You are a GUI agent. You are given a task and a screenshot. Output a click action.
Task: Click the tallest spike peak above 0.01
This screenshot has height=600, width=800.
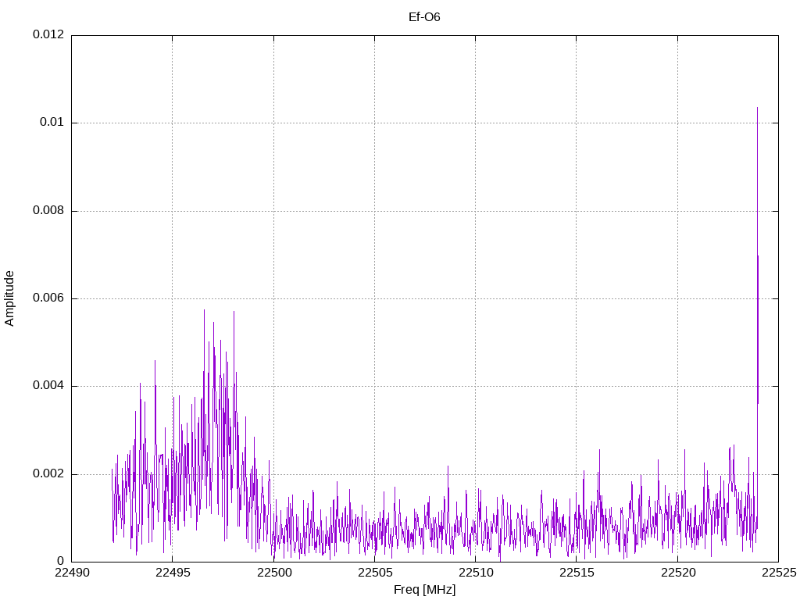pos(757,108)
